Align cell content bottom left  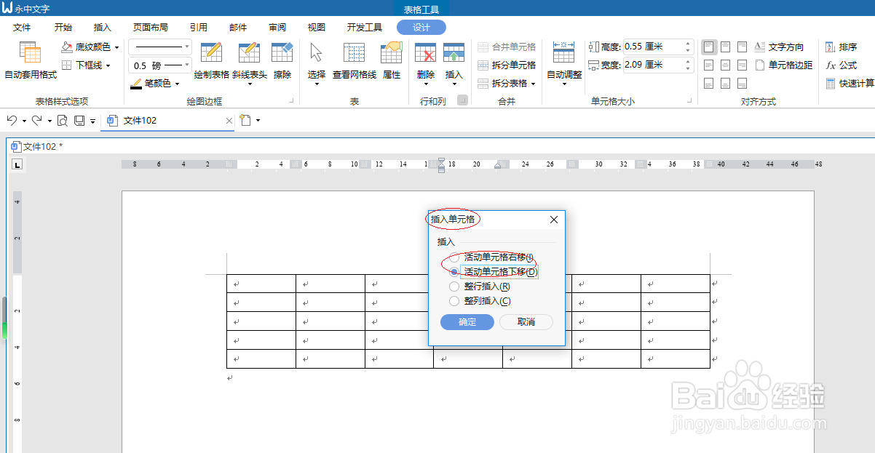click(708, 83)
